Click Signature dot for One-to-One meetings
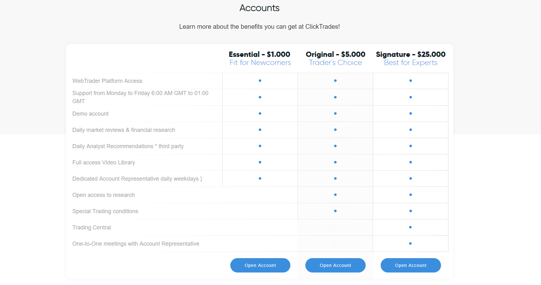The height and width of the screenshot is (285, 541). (410, 243)
